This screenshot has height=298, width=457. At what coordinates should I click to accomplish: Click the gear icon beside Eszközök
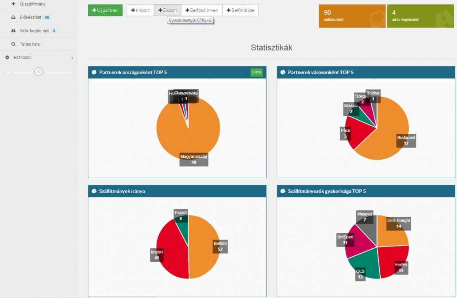pos(7,58)
